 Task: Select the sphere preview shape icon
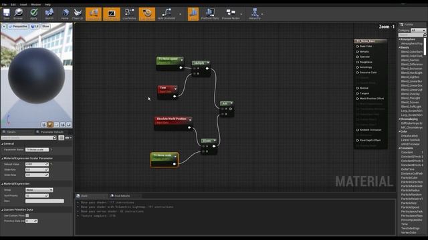(50, 125)
